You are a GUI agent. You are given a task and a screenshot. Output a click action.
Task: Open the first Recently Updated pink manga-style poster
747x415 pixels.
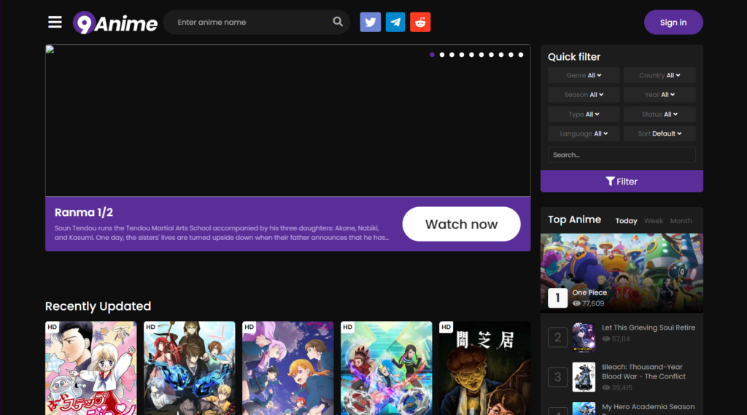(91, 368)
